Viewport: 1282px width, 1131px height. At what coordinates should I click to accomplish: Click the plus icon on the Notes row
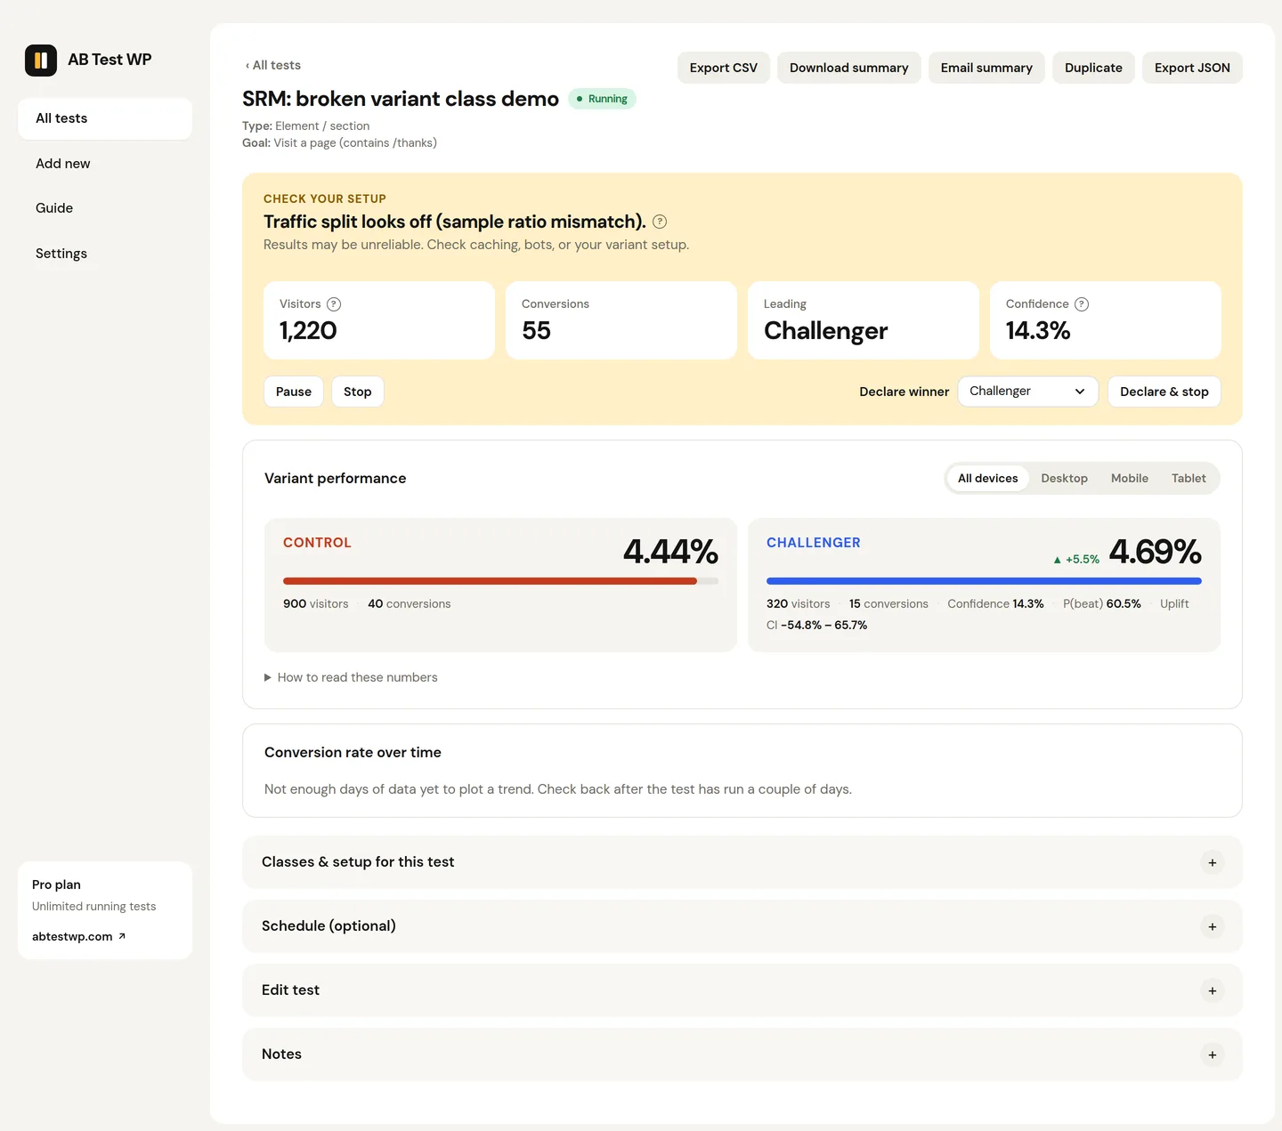(1213, 1054)
